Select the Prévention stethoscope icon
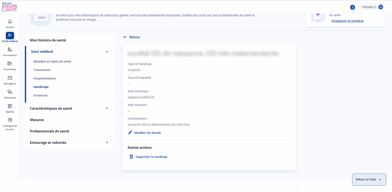The height and width of the screenshot is (192, 392). (10, 92)
